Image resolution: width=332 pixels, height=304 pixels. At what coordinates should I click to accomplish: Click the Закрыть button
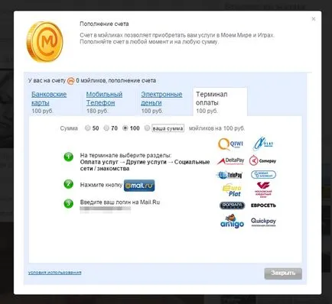pos(283,273)
